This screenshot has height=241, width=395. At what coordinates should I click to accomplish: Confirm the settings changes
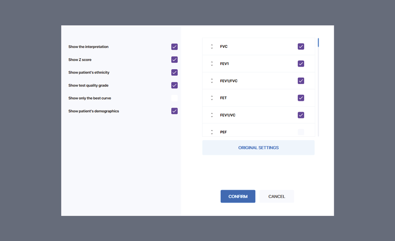click(x=237, y=197)
